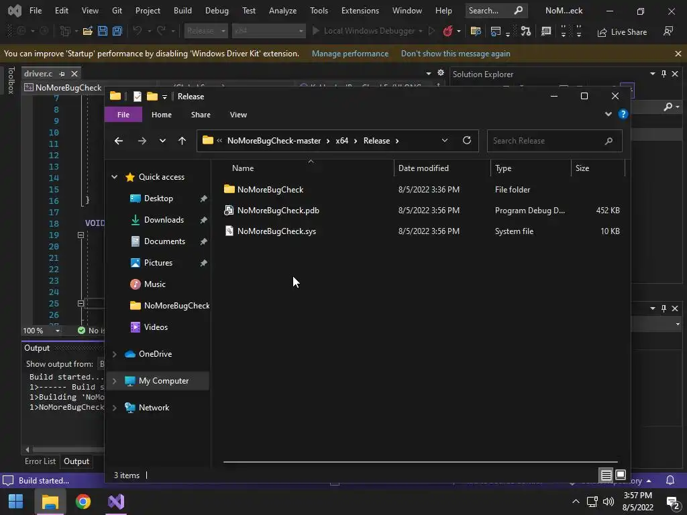Open the Analyze menu
687x515 pixels.
tap(282, 11)
